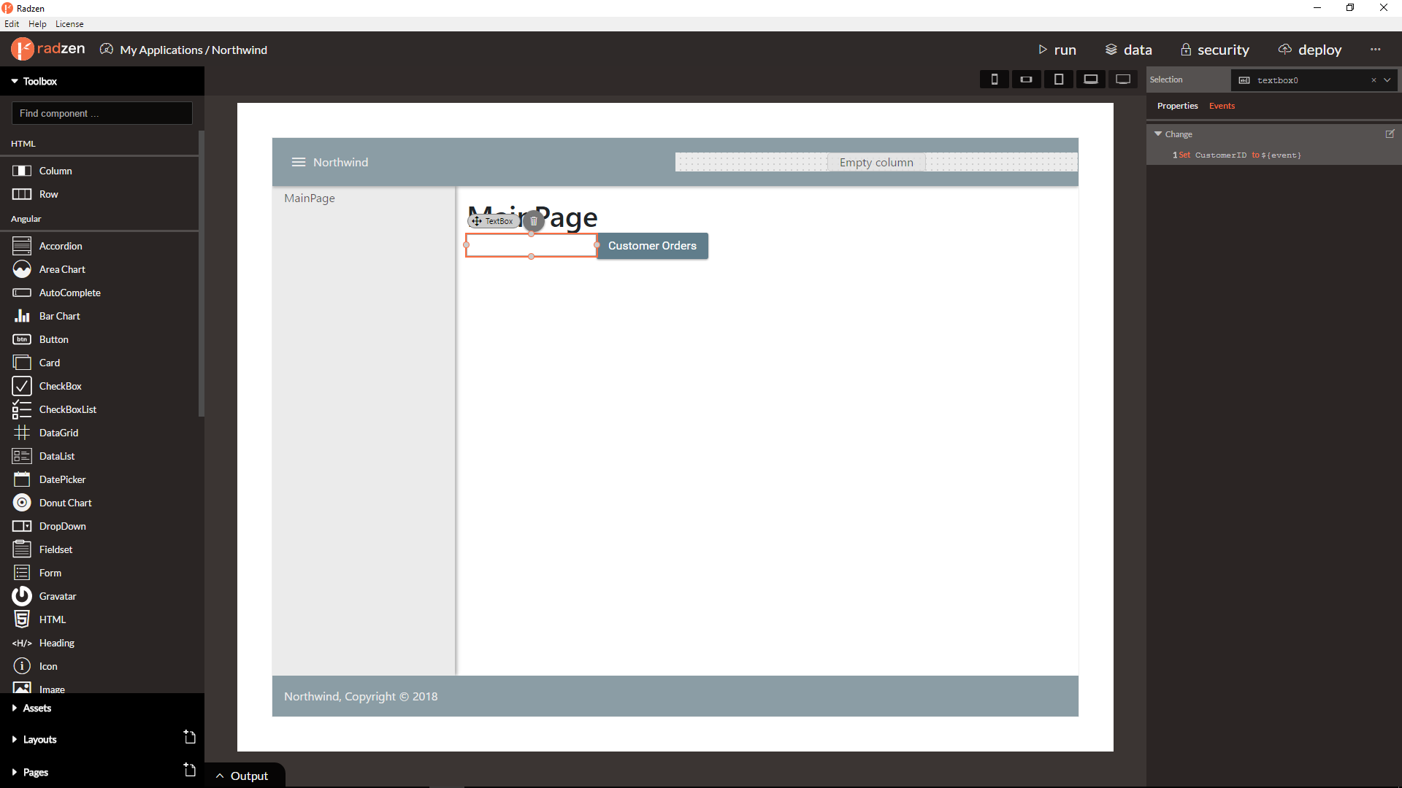
Task: Select the empty TextBox on canvas
Action: (531, 245)
